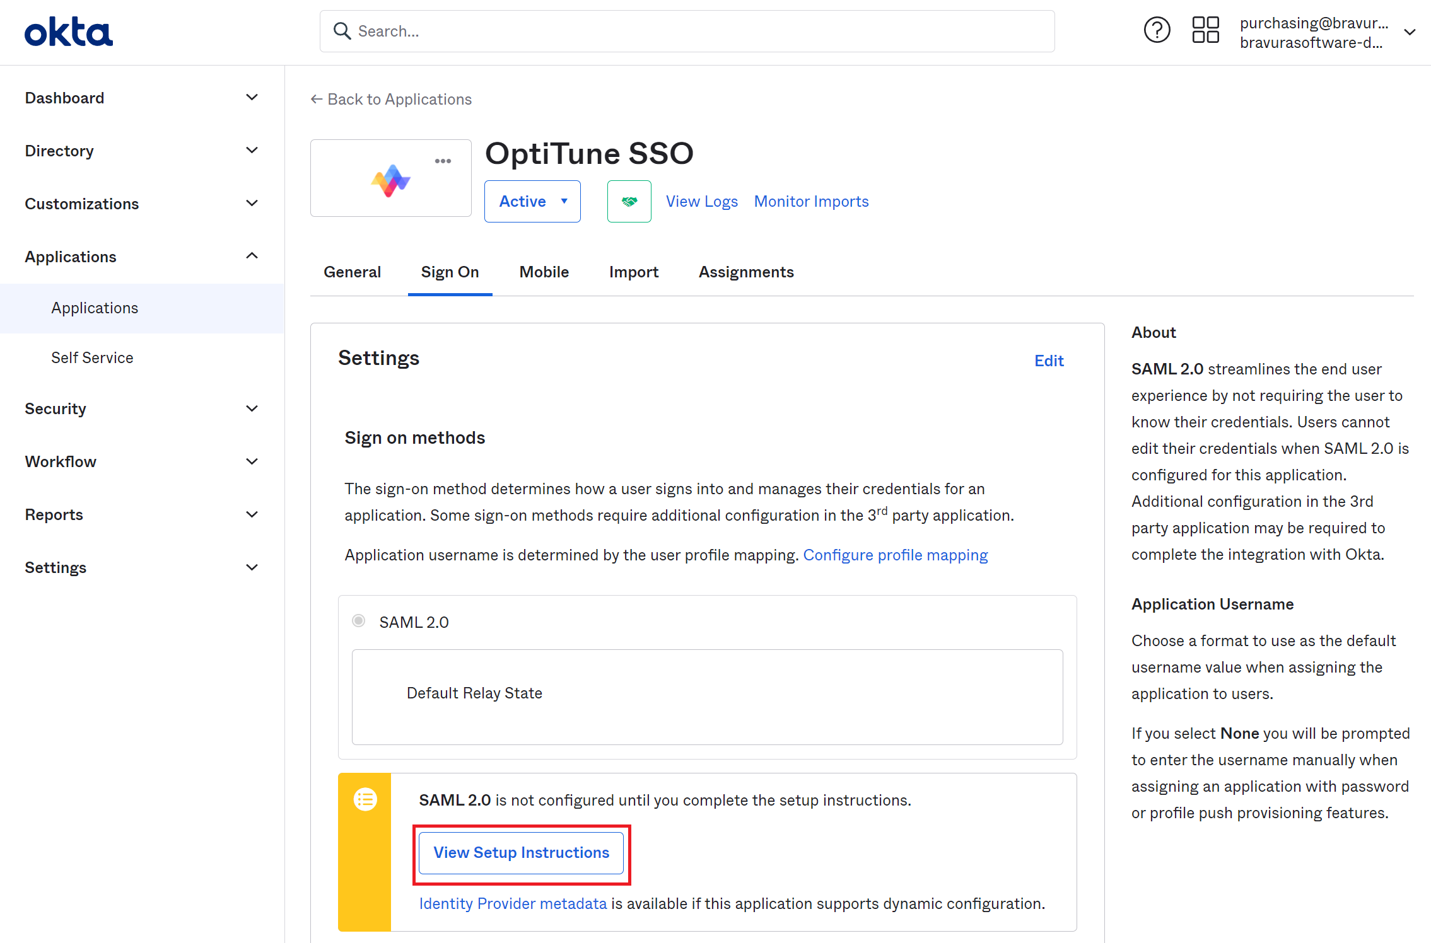Click the Settings panel heading
Viewport: 1431px width, 943px height.
coord(378,358)
